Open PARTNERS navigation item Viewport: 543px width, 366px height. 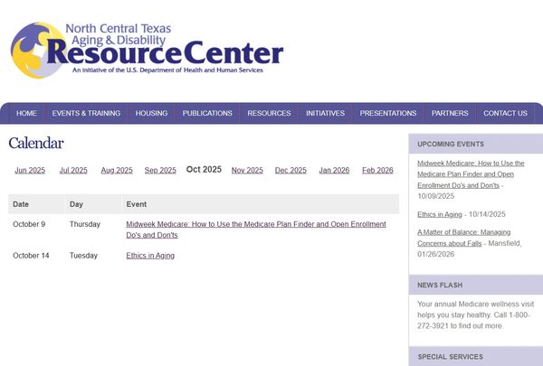450,113
